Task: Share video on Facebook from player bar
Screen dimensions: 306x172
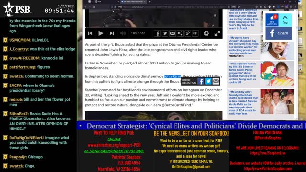Action: pyautogui.click(x=157, y=33)
